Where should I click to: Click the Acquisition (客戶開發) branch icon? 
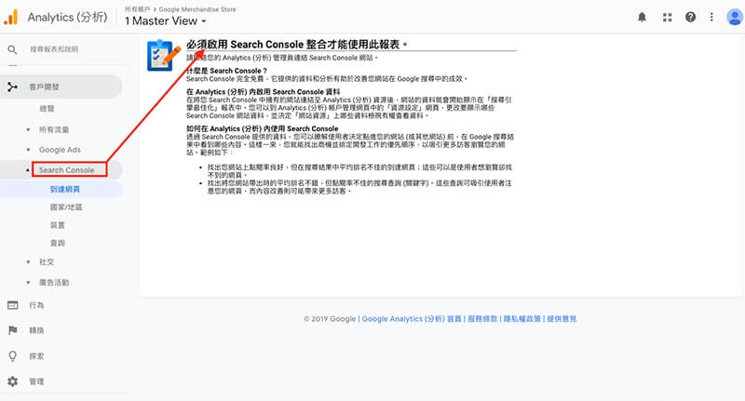coord(12,87)
